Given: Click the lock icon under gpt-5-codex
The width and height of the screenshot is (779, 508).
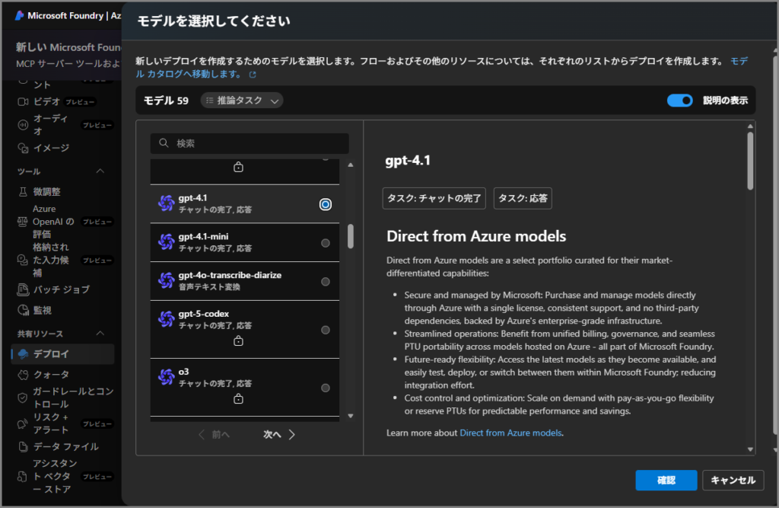Looking at the screenshot, I should coord(238,341).
